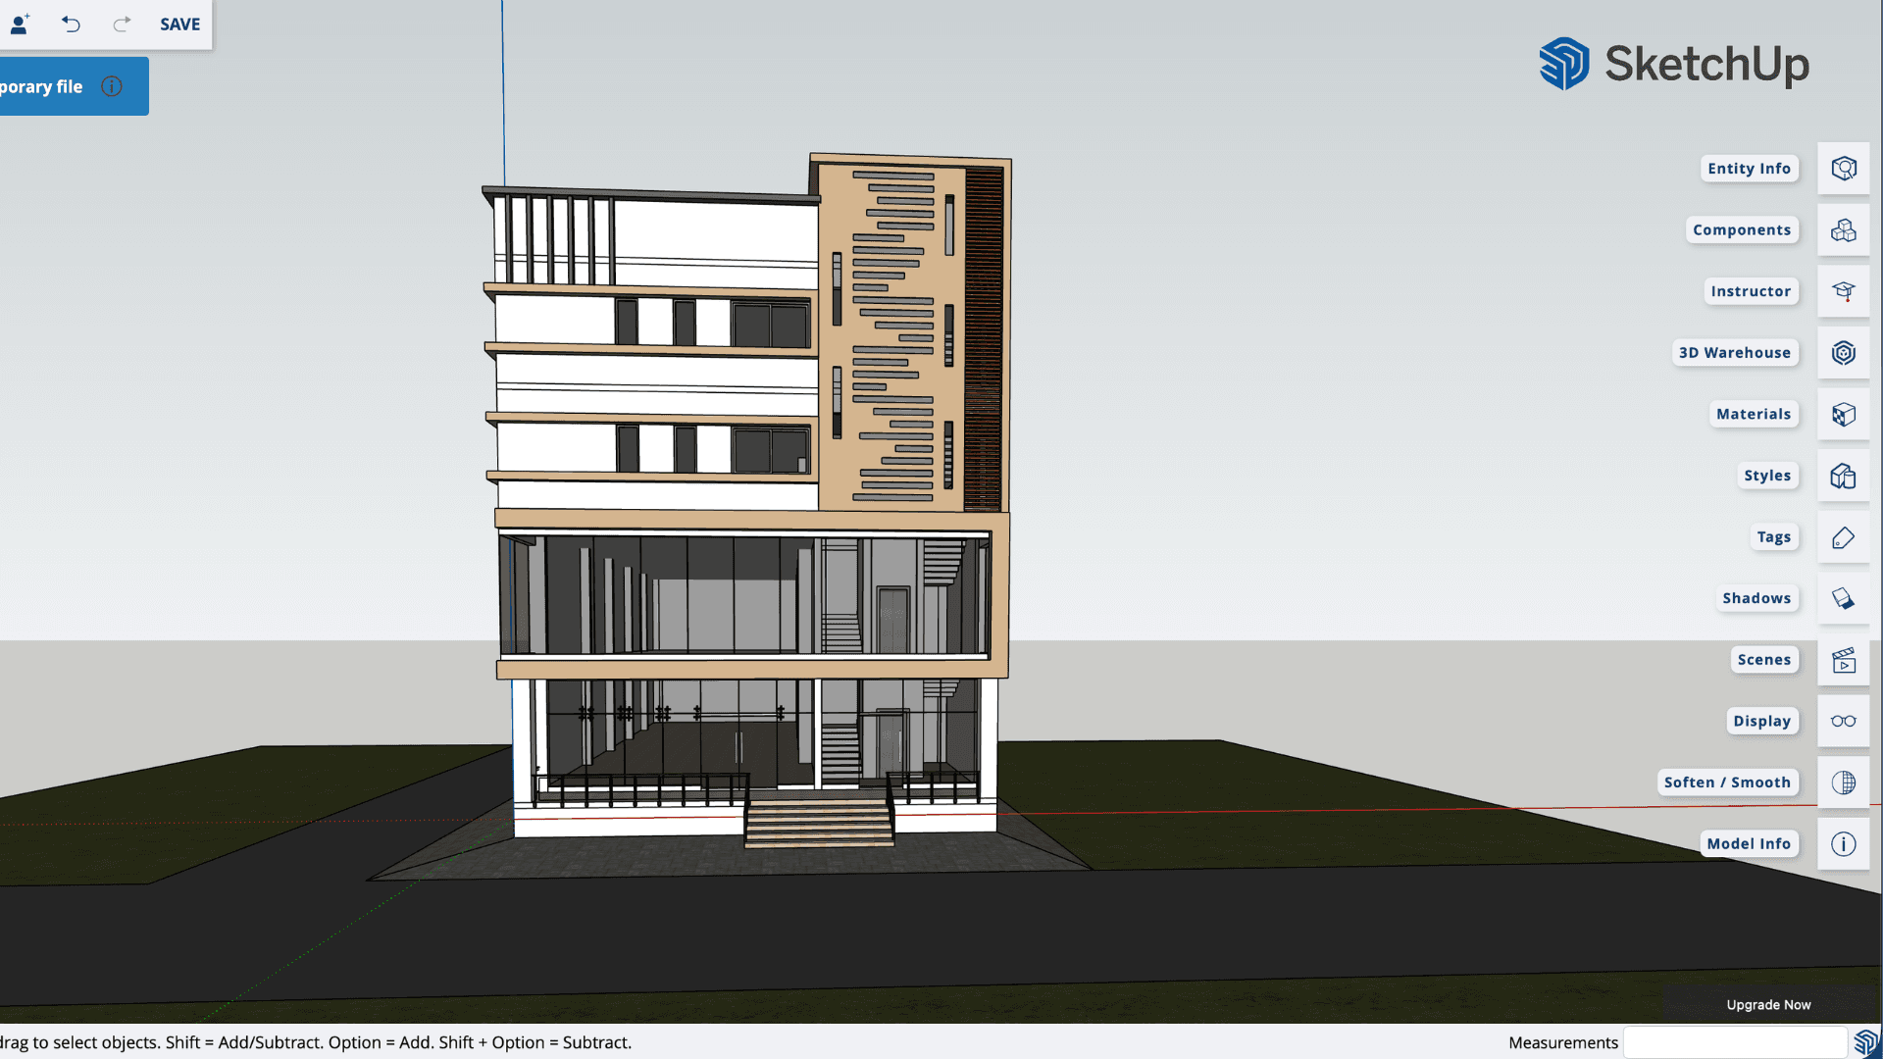Click the add user account icon
Screen dimensions: 1883x1059
point(20,24)
